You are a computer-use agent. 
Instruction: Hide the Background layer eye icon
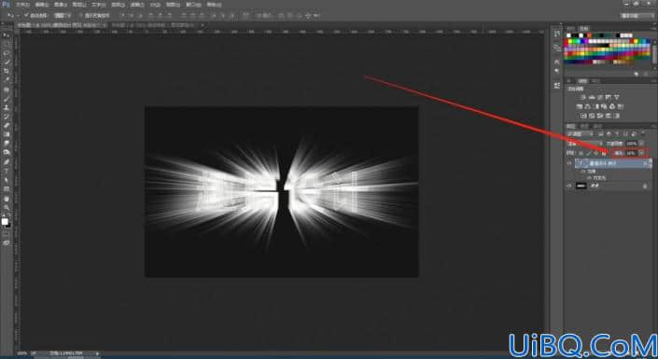tap(569, 186)
